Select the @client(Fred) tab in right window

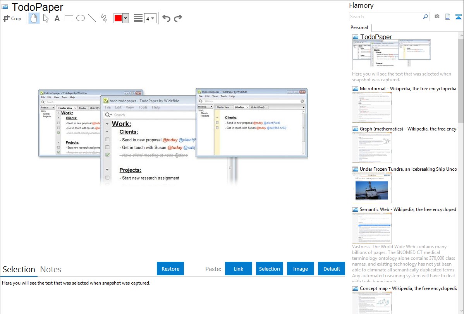tap(258, 107)
